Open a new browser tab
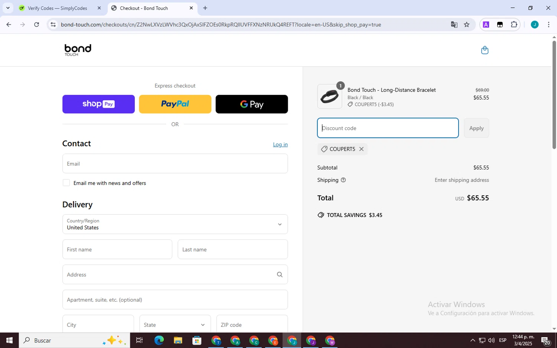 pyautogui.click(x=205, y=8)
